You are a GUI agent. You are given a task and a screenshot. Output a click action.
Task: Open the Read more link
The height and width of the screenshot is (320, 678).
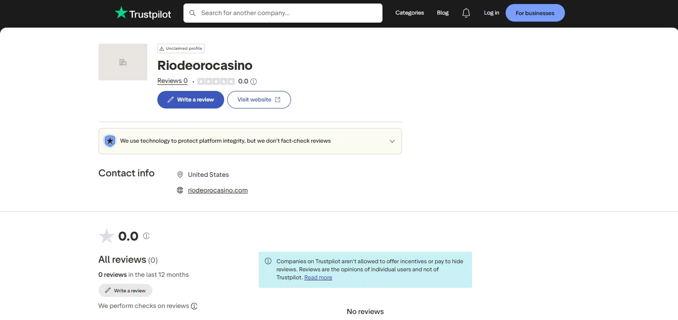318,277
